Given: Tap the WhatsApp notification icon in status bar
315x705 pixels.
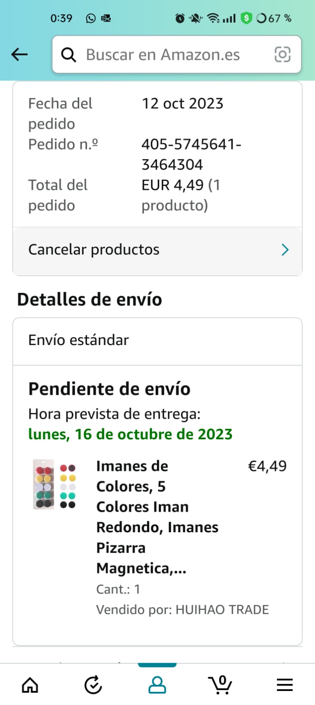Looking at the screenshot, I should pyautogui.click(x=91, y=18).
